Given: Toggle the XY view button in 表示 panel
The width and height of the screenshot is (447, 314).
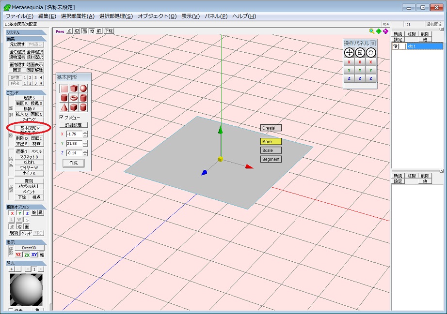Looking at the screenshot, I should click(x=33, y=254).
